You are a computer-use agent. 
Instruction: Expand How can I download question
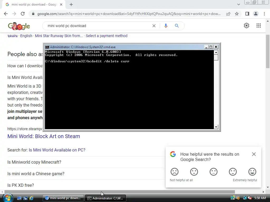25,66
